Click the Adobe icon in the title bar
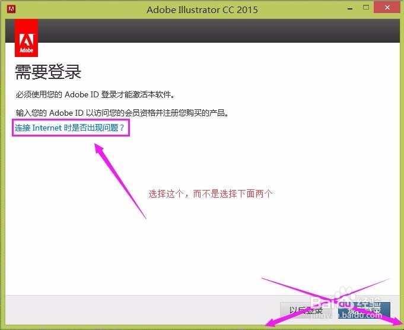 click(12, 9)
